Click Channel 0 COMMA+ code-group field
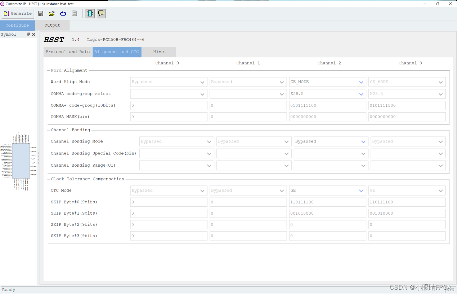The width and height of the screenshot is (457, 294). tap(169, 105)
